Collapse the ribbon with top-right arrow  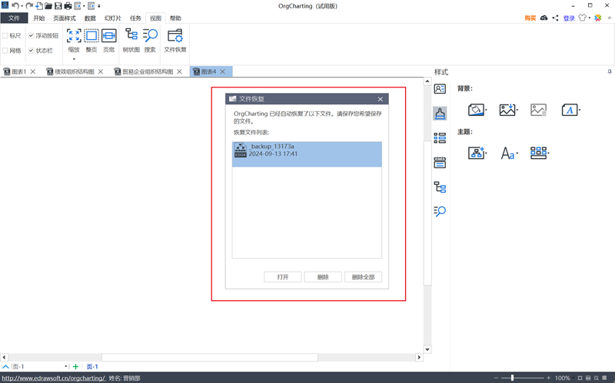609,18
